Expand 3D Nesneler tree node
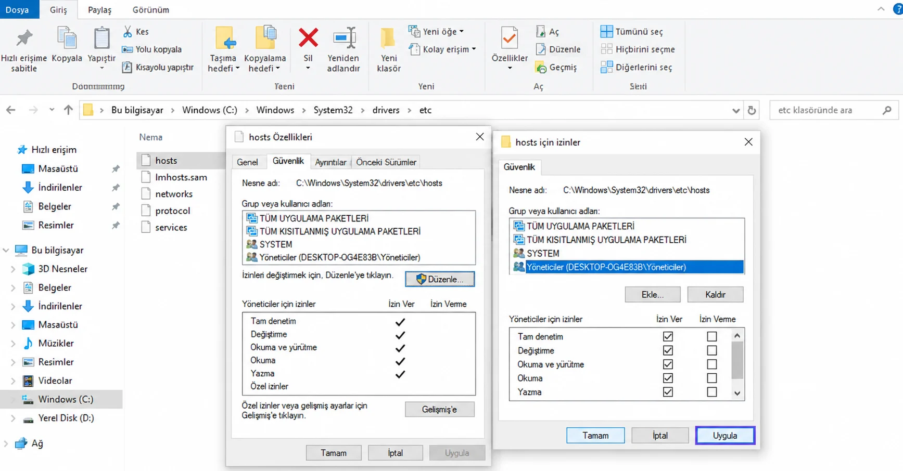This screenshot has width=903, height=471. 13,269
